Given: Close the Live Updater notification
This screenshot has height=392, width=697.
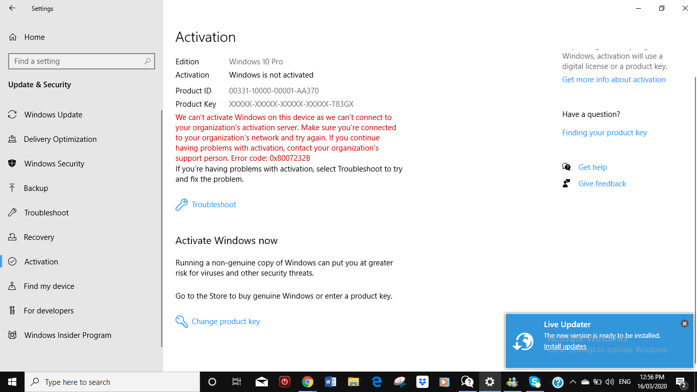Looking at the screenshot, I should tap(685, 324).
